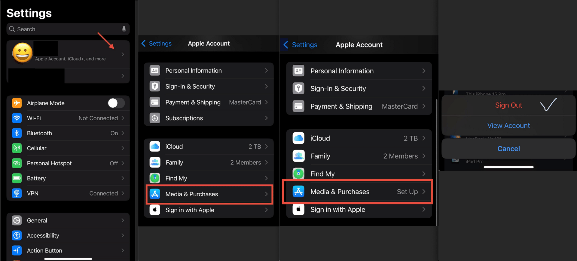The height and width of the screenshot is (261, 577).
Task: Select the Personal Hotspot 'Off' value
Action: click(114, 163)
